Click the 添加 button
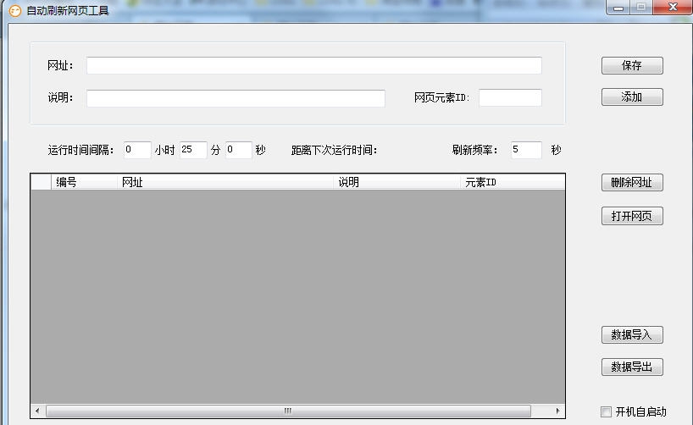 click(x=632, y=97)
